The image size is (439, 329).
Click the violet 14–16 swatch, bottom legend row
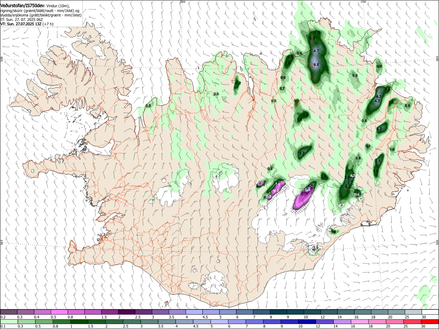coord(342,322)
